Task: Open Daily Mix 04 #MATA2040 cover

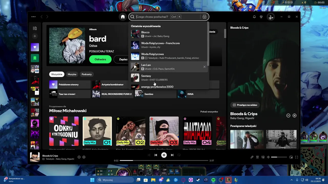Action: click(x=197, y=131)
